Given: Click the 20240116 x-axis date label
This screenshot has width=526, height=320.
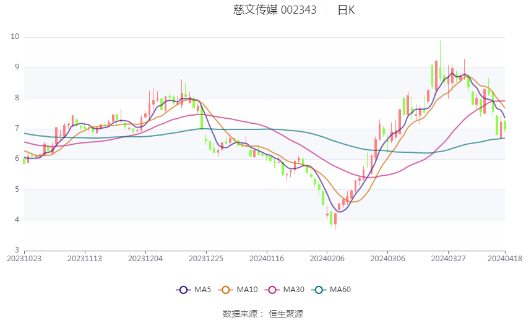Looking at the screenshot, I should point(267,259).
